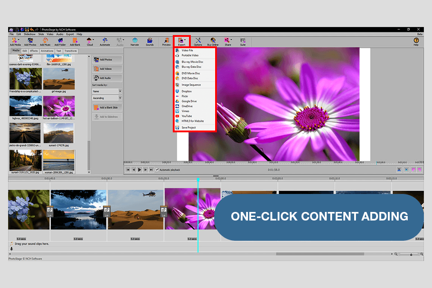Viewport: 432px width, 288px height.
Task: Click the timeline horizontal scrollbar thumb
Action: tap(320, 254)
